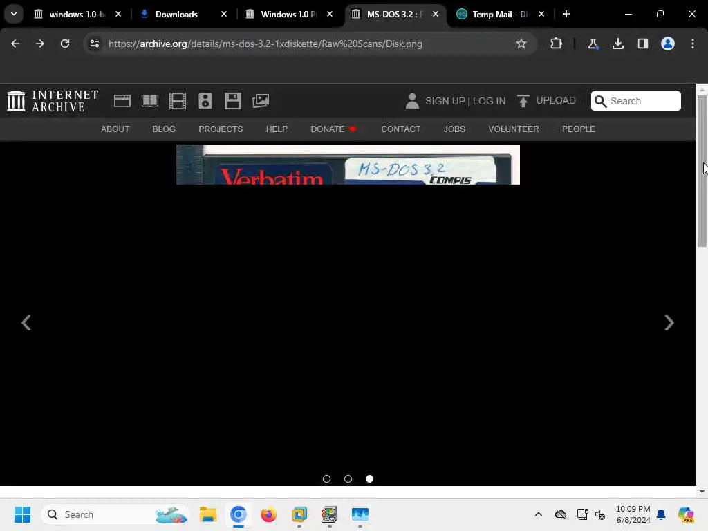
Task: Switch to the Downloads tab
Action: [176, 14]
